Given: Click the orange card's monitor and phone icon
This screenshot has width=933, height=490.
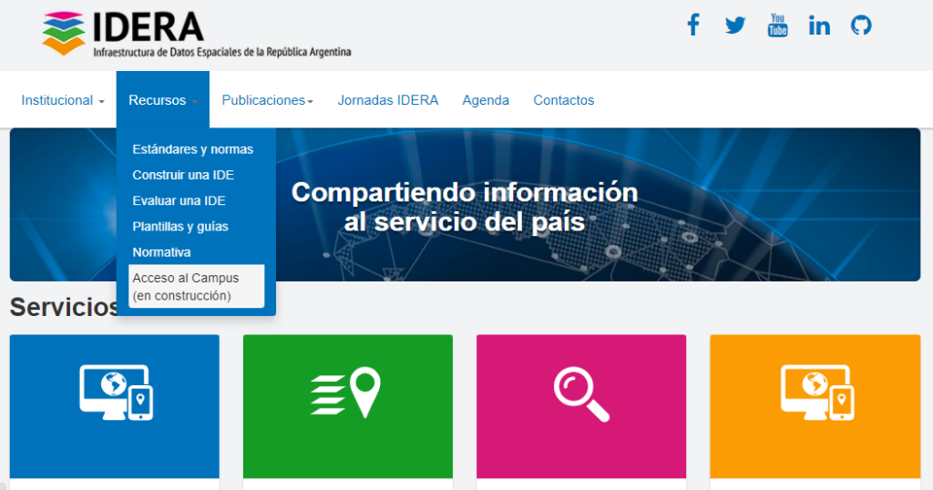Looking at the screenshot, I should coord(817,393).
